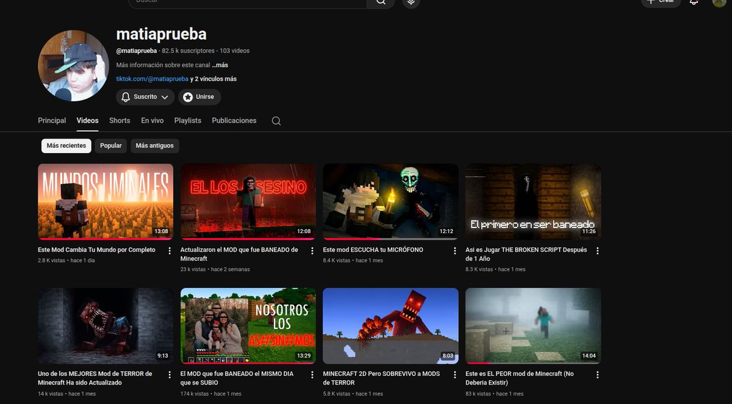Viewport: 732px width, 404px height.
Task: Click the search magnifier button in top bar
Action: pos(381,2)
